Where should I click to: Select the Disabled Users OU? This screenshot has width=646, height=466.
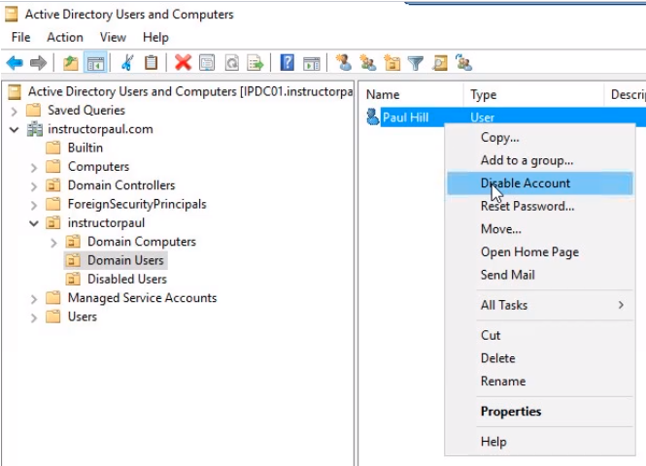click(126, 279)
